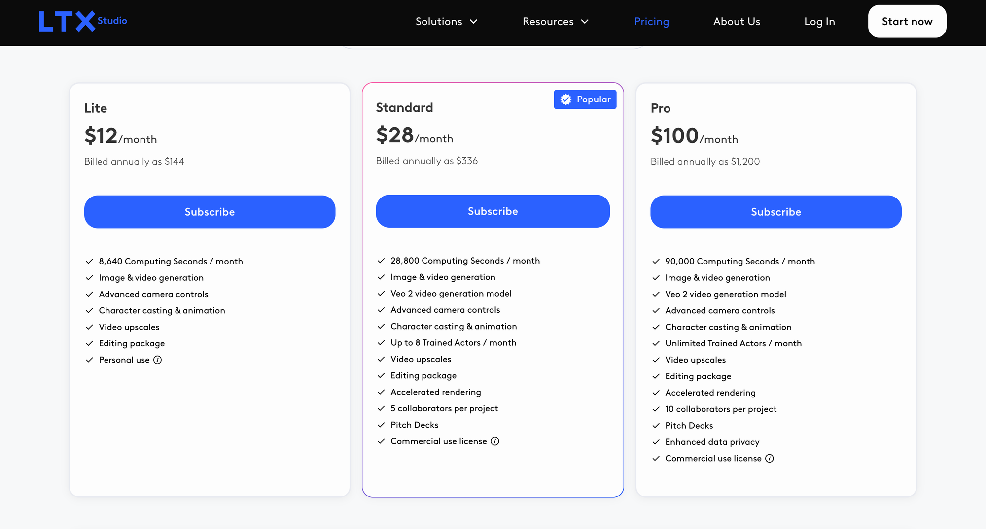Click the badge icon in the Popular label
The height and width of the screenshot is (529, 986).
[565, 99]
